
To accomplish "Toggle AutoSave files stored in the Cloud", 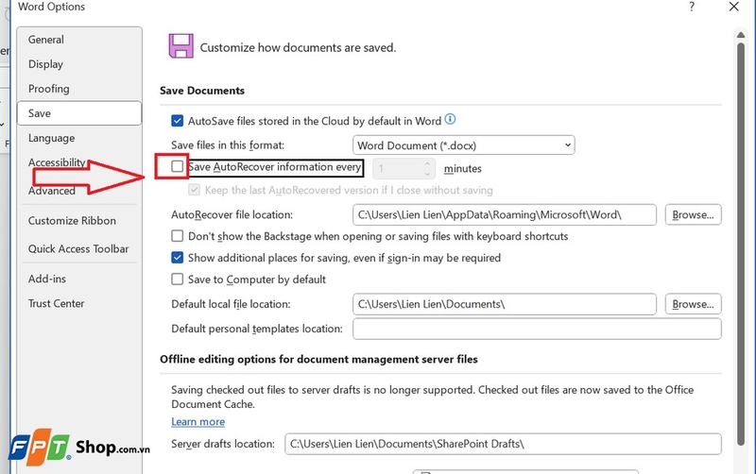I will click(178, 121).
